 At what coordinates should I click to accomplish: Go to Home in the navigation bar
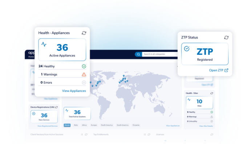pos(31,57)
